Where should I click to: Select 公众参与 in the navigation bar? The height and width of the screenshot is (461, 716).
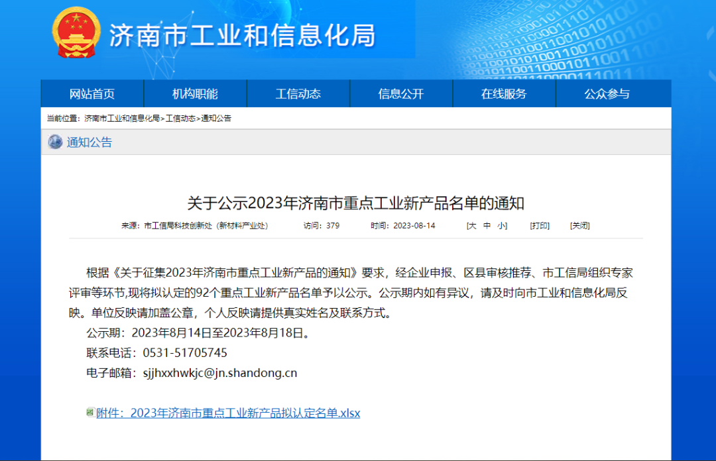(x=607, y=94)
